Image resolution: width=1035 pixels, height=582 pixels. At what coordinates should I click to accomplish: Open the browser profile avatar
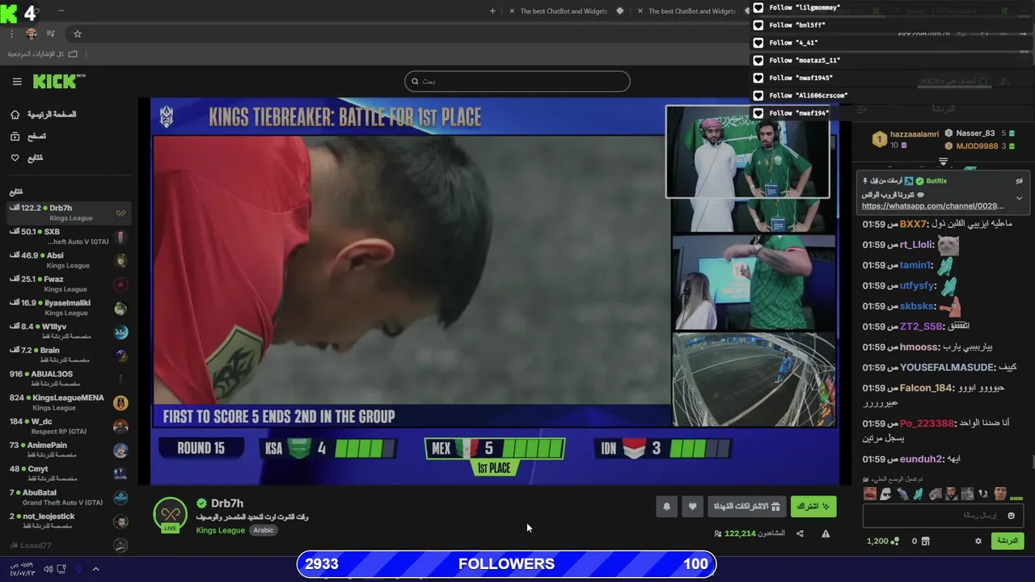32,34
